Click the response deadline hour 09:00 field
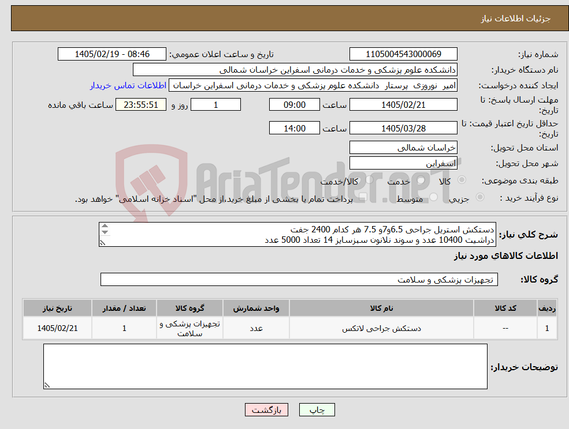 click(294, 105)
